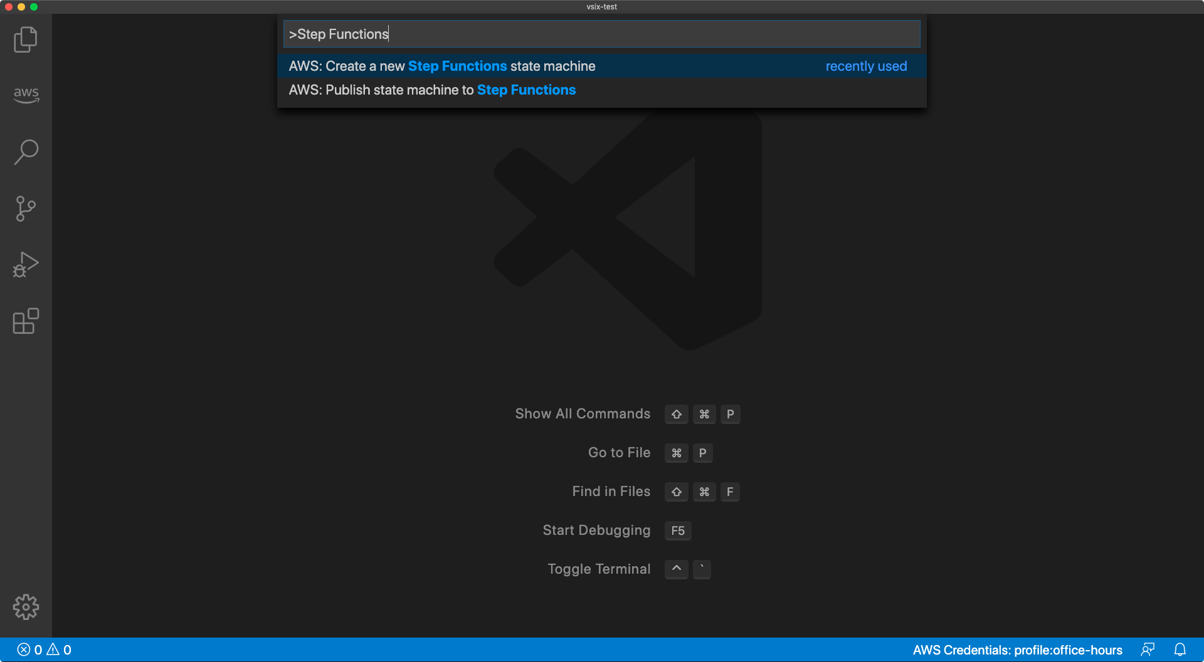The image size is (1204, 662).
Task: Select 'Create a new Step Functions state machine' command
Action: [602, 66]
